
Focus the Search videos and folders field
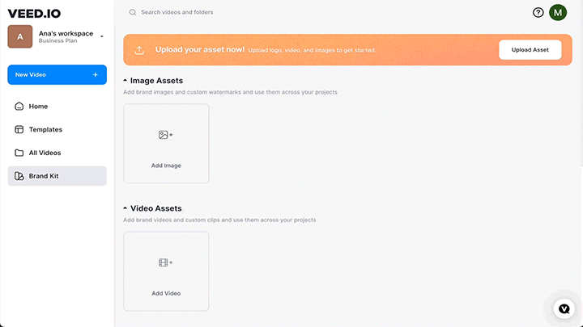[x=177, y=12]
